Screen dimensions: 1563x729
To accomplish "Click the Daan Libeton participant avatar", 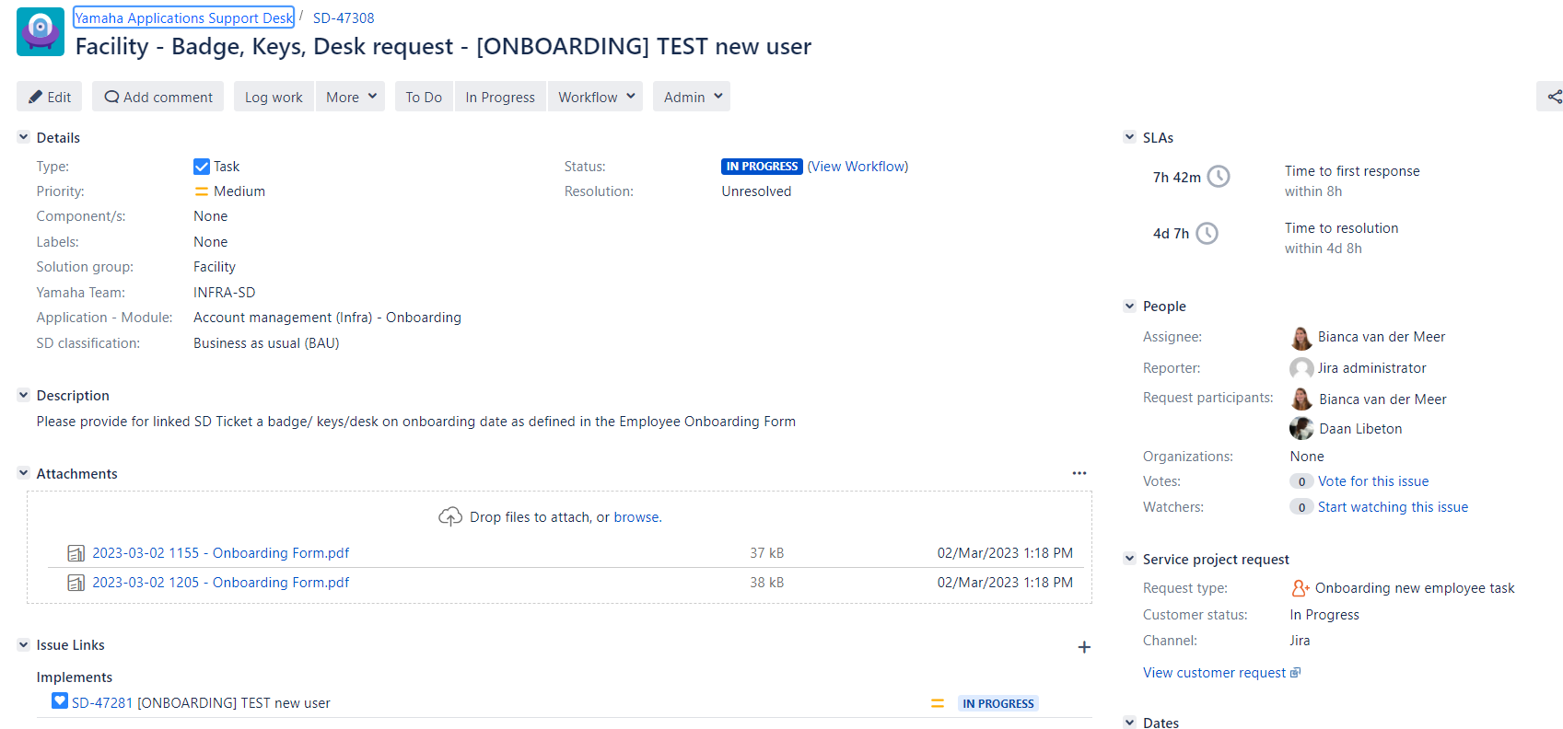I will [x=1301, y=428].
